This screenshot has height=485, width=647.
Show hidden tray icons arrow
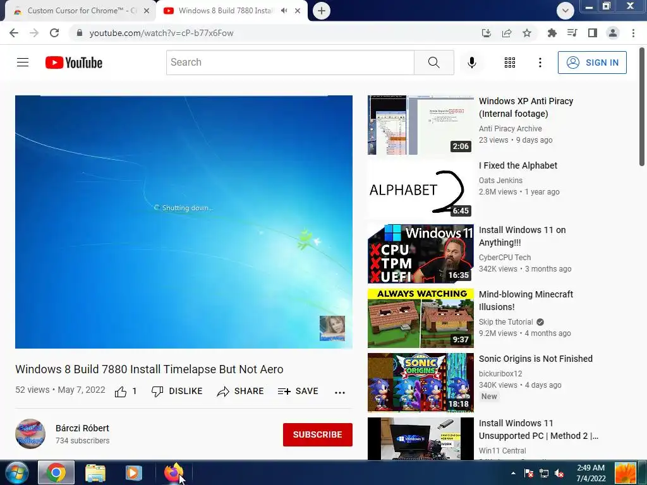coord(513,473)
